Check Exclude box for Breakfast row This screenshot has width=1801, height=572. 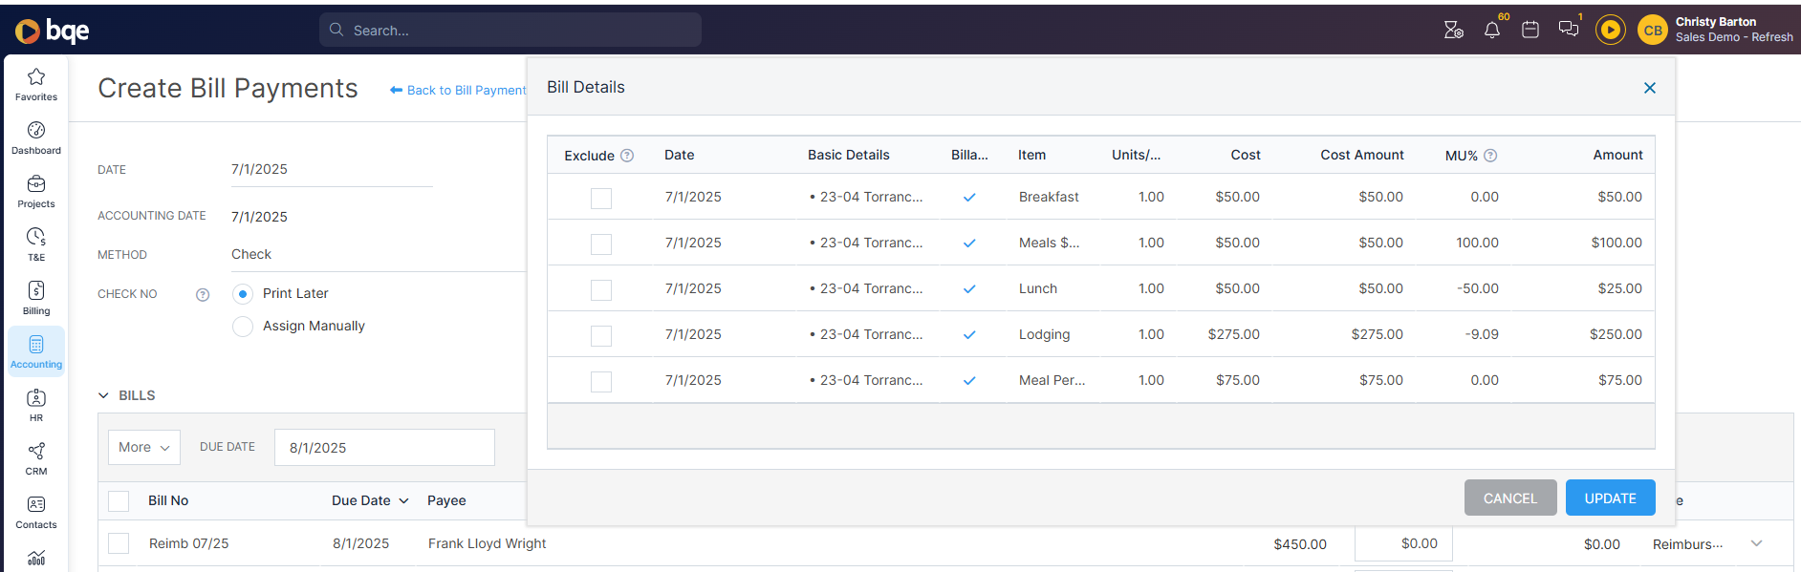[601, 198]
